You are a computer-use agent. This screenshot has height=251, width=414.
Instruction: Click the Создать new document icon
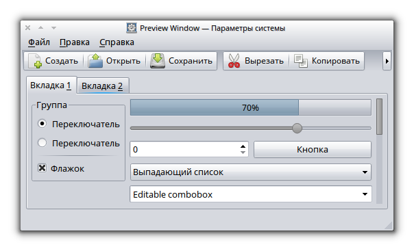click(35, 61)
